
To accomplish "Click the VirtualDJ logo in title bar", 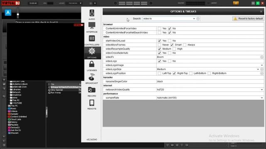I will (11, 3).
